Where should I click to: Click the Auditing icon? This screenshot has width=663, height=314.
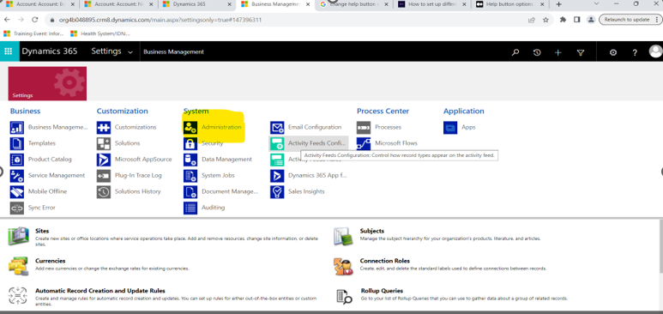pos(190,208)
